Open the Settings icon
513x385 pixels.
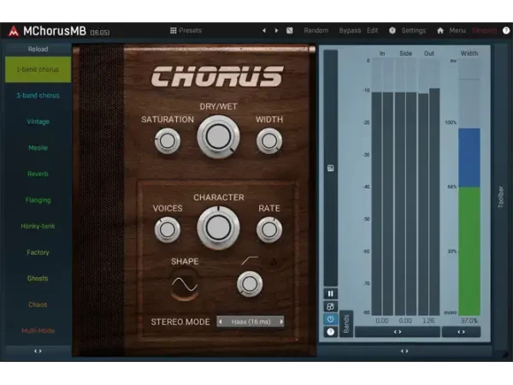(x=392, y=31)
